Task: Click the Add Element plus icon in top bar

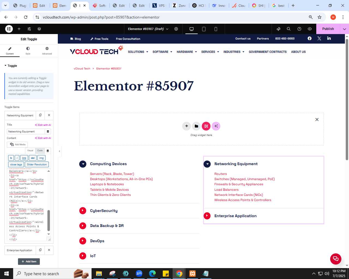Action: [x=19, y=29]
